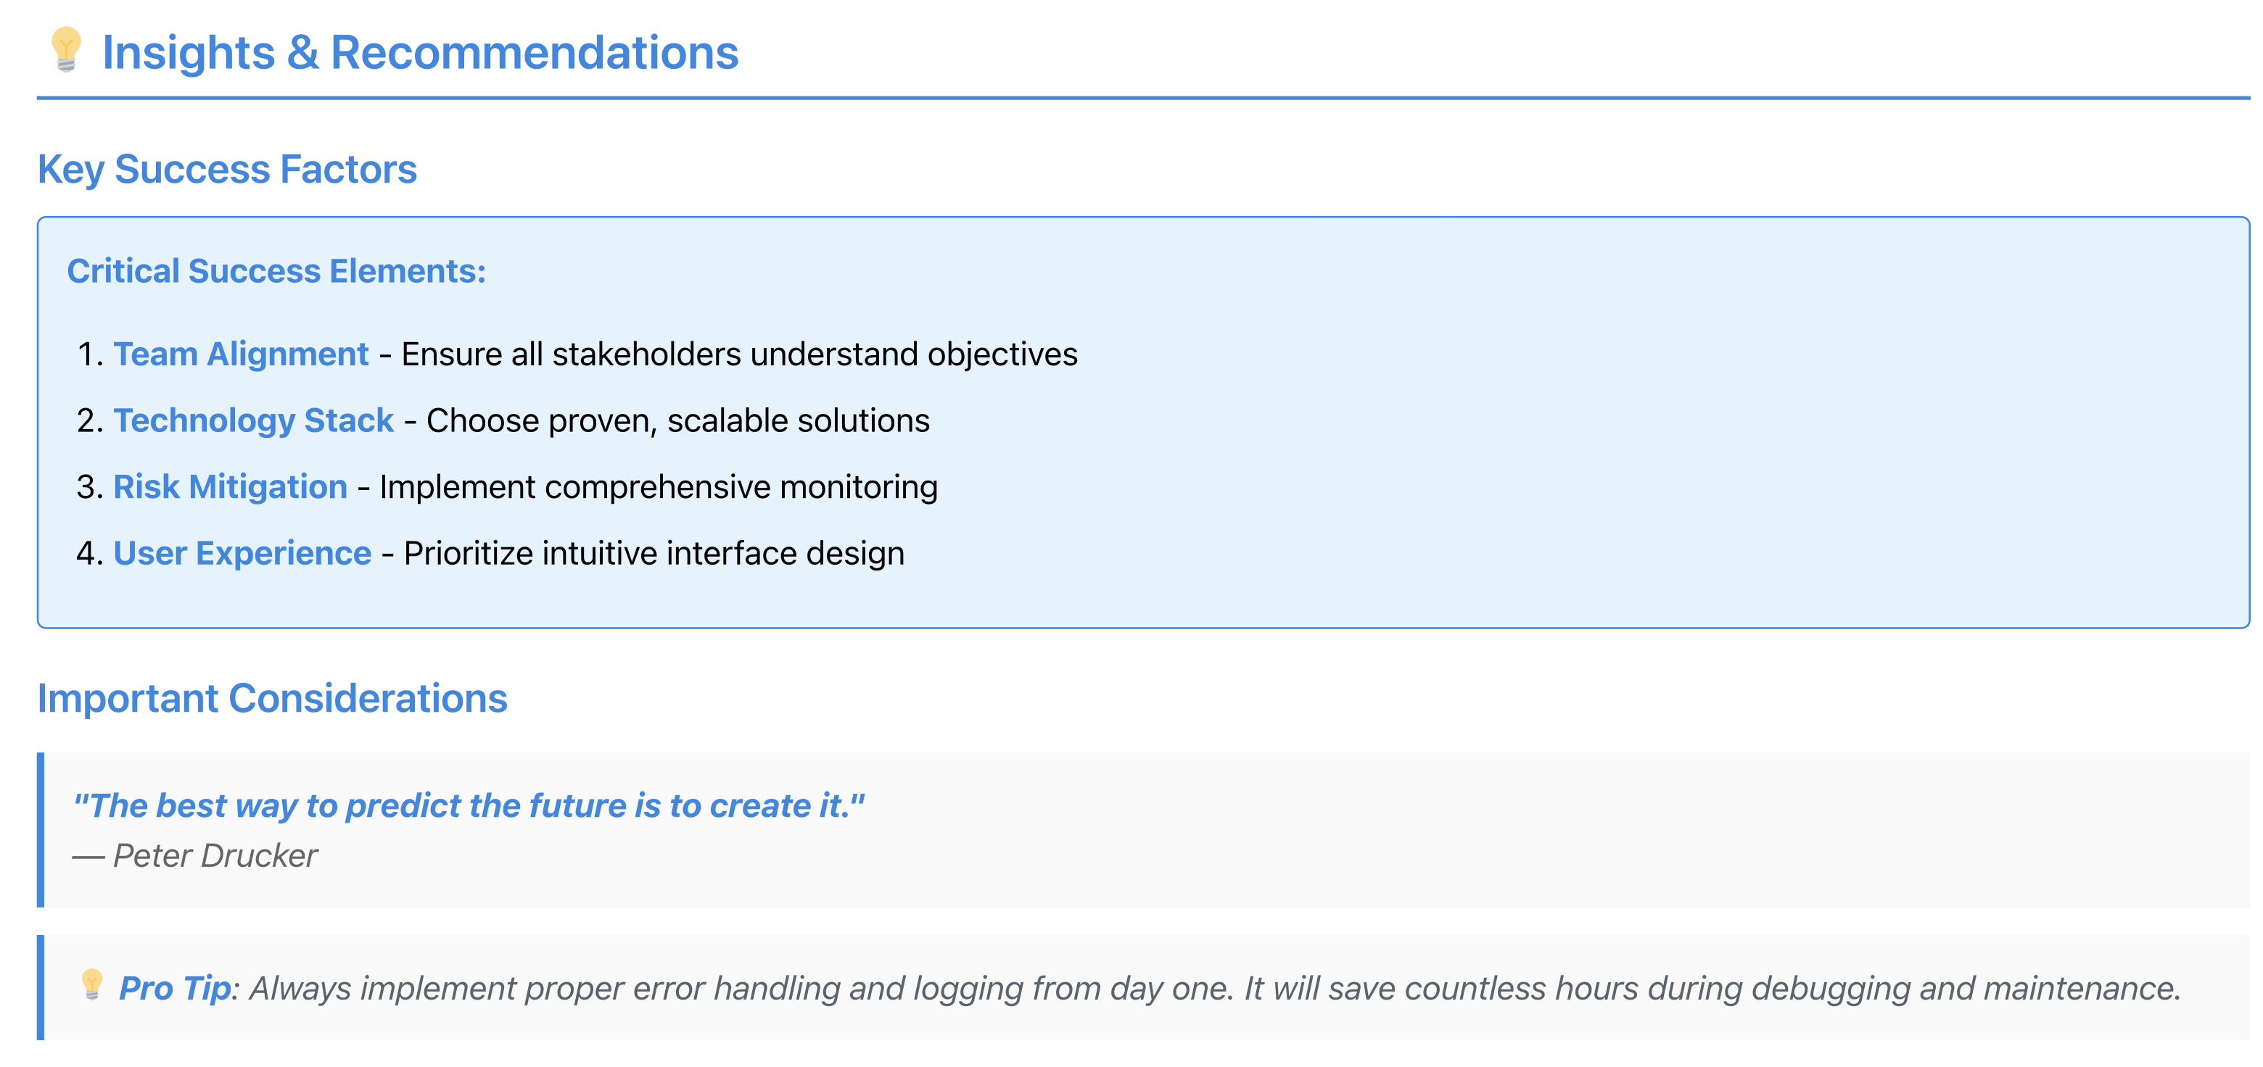Screen dimensions: 2263x1067
Task: Click the bold Pro Tip label
Action: [175, 989]
